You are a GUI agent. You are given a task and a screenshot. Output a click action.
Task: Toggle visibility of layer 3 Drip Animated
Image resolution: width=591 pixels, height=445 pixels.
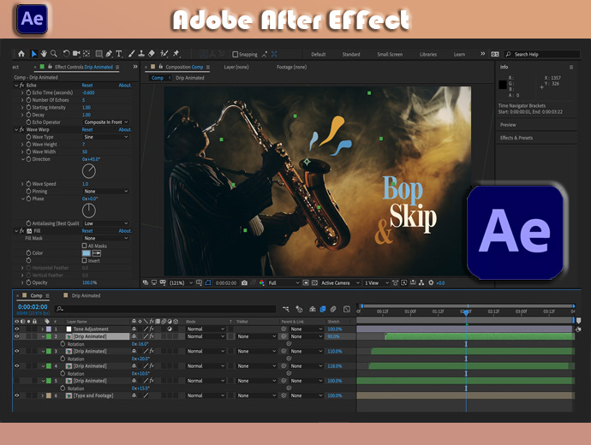(x=16, y=351)
